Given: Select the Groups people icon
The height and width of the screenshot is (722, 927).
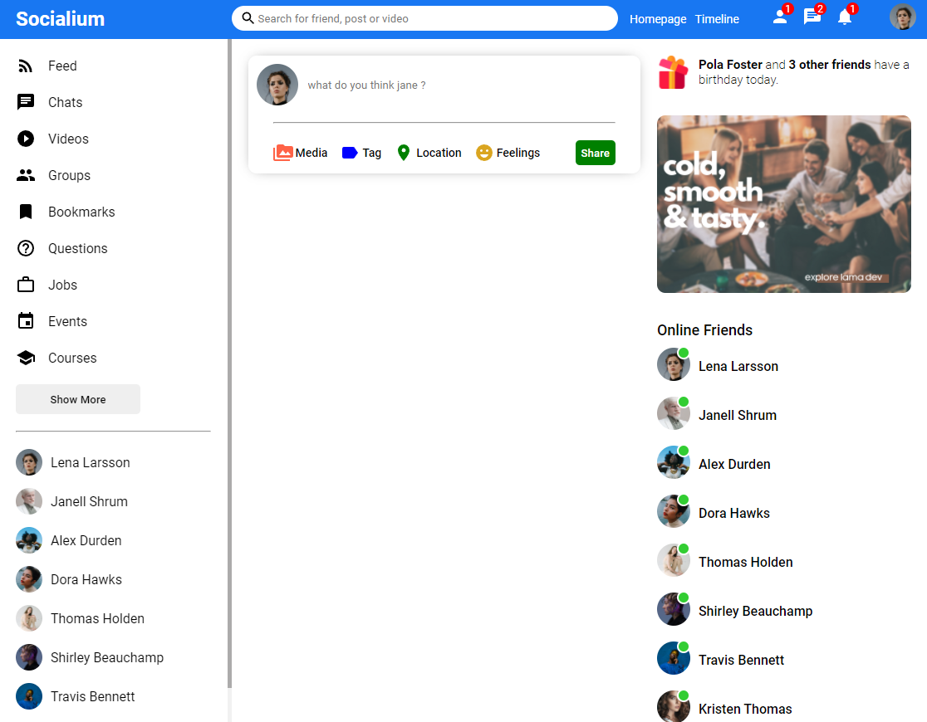Looking at the screenshot, I should [x=26, y=175].
